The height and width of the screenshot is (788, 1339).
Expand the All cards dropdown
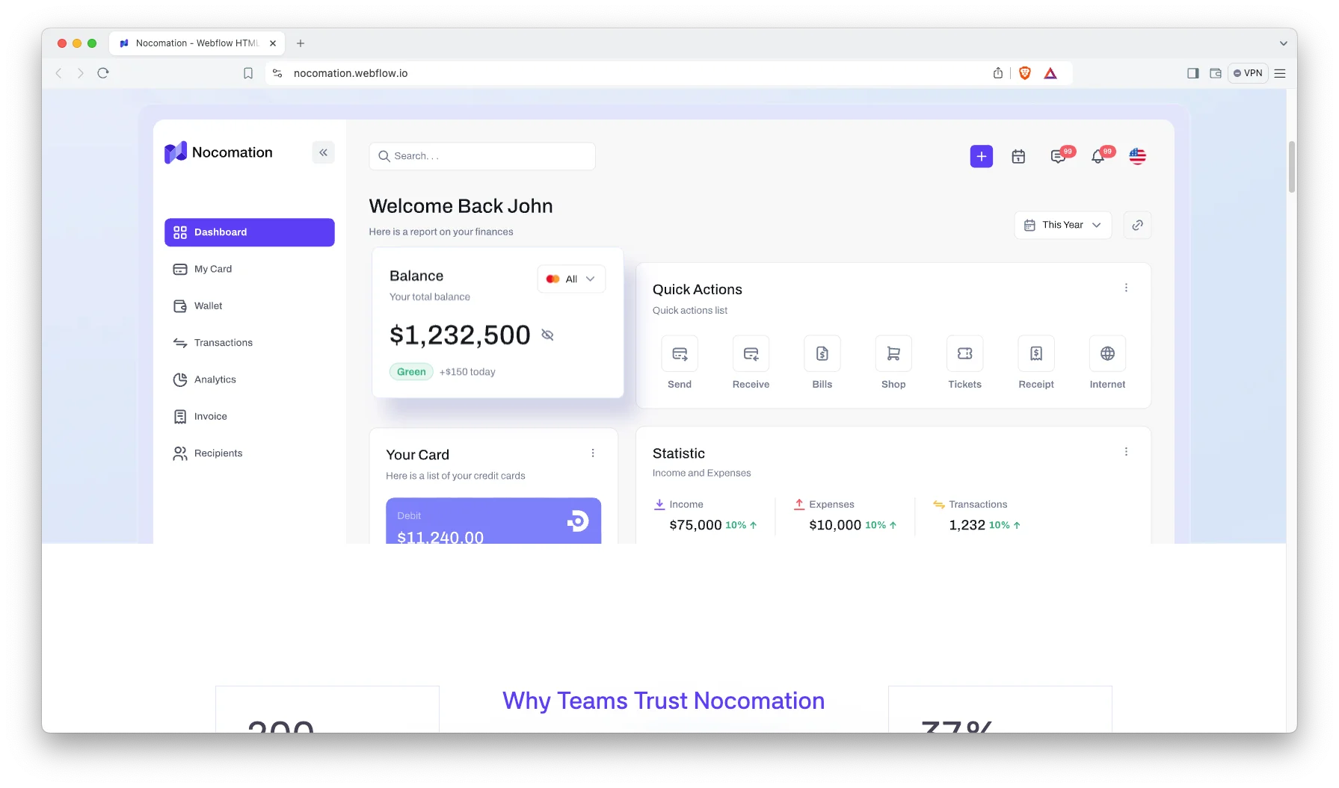[571, 279]
